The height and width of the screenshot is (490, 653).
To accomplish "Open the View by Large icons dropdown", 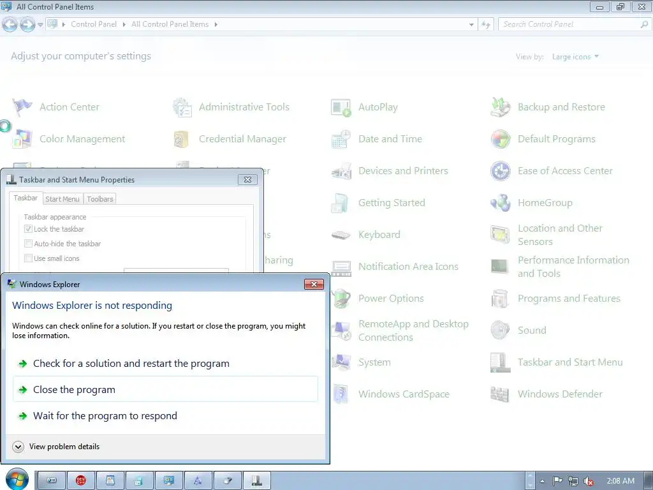I will click(x=575, y=57).
